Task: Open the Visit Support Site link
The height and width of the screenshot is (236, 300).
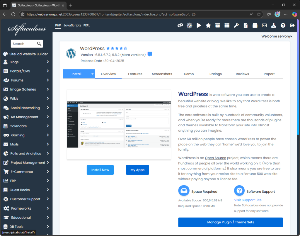Action: 248,200
